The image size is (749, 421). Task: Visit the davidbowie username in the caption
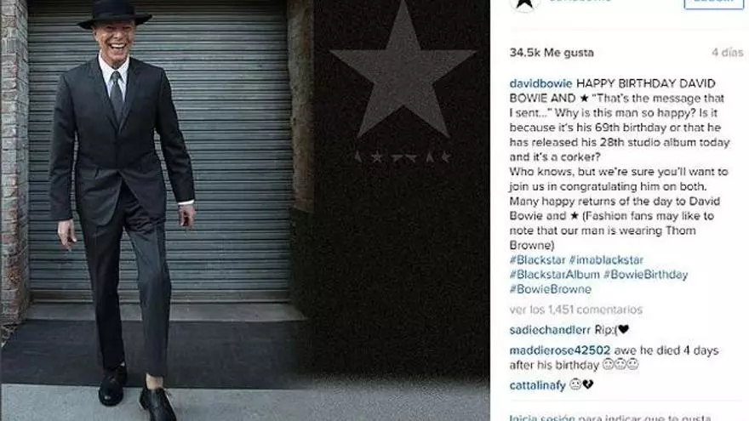click(x=540, y=83)
